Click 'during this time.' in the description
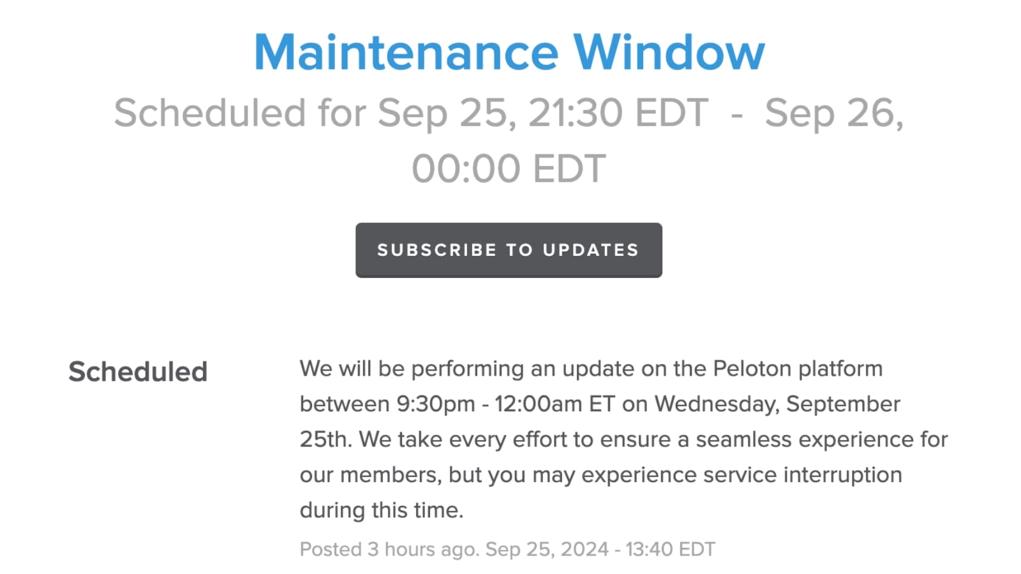The image size is (1021, 574). click(x=382, y=510)
